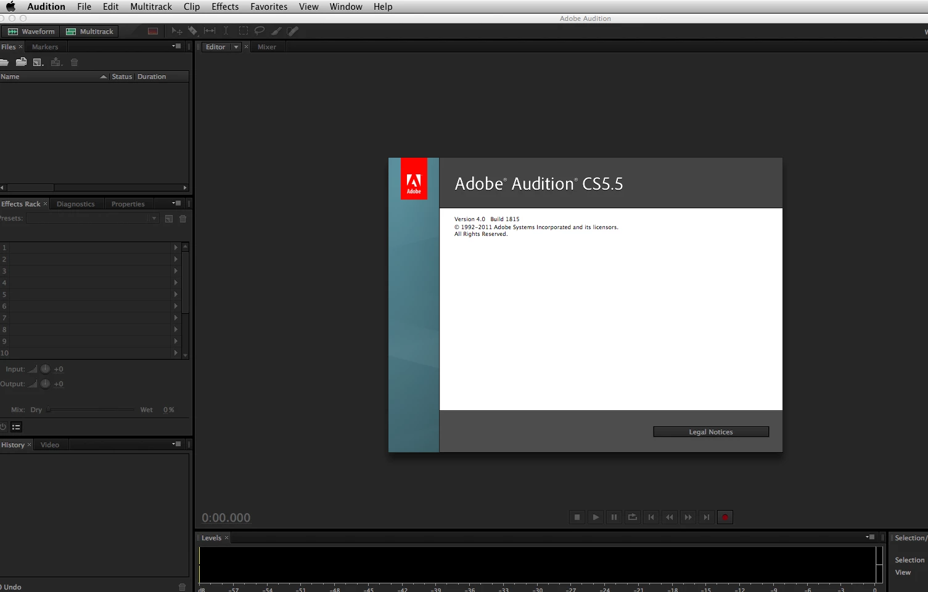
Task: Click the Play button
Action: (596, 517)
